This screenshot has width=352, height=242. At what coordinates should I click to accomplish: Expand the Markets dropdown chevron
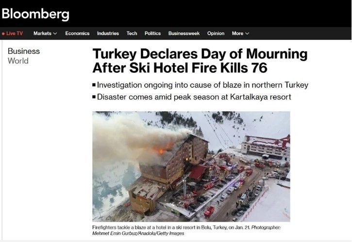(x=55, y=33)
